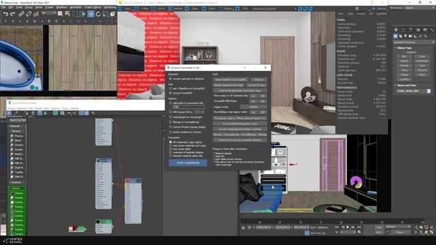This screenshot has width=436, height=245.
Task: Click the object color swatch in Name and Color
Action: pyautogui.click(x=429, y=91)
